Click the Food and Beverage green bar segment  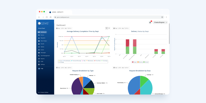click(135, 50)
